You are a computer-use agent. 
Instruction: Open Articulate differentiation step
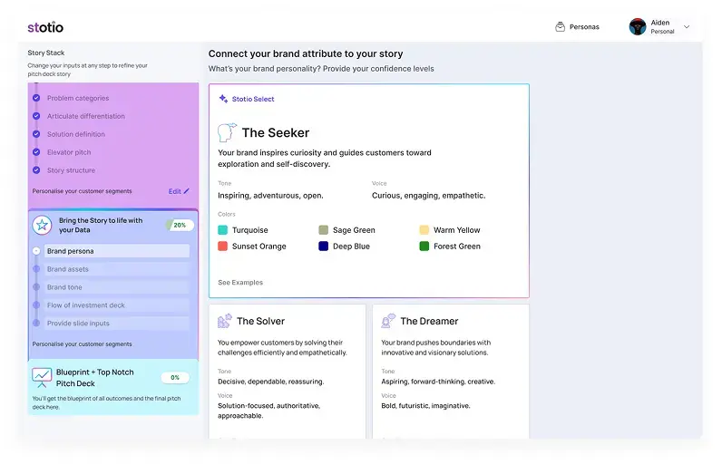[85, 116]
